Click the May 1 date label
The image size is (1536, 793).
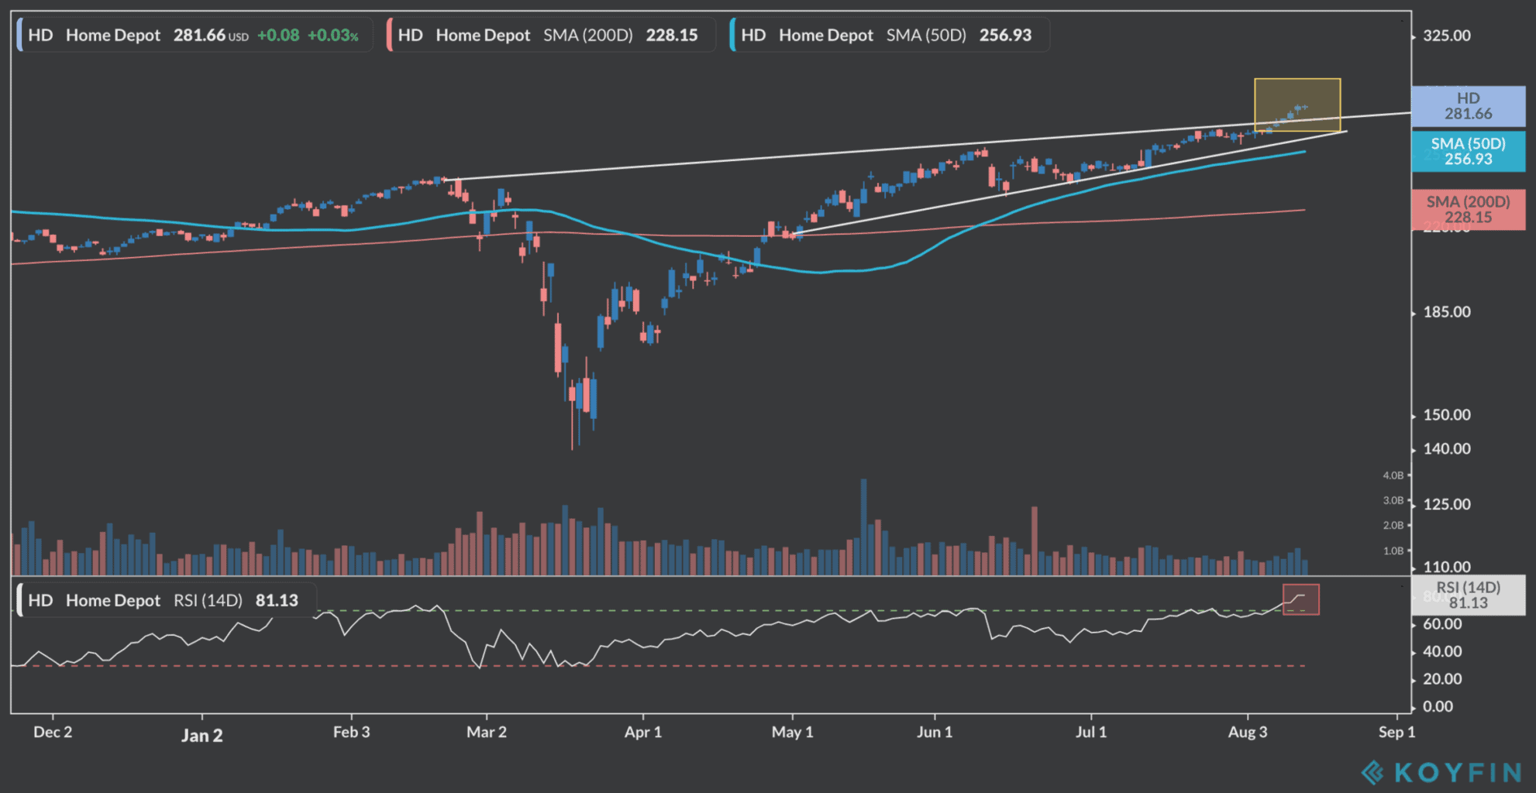click(792, 733)
